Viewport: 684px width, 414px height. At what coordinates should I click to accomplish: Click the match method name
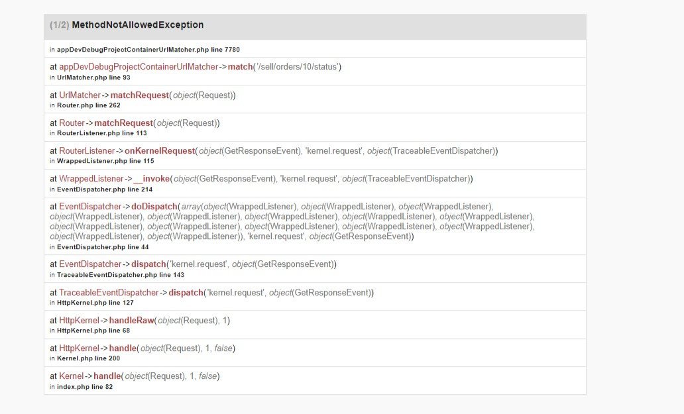[x=241, y=67]
